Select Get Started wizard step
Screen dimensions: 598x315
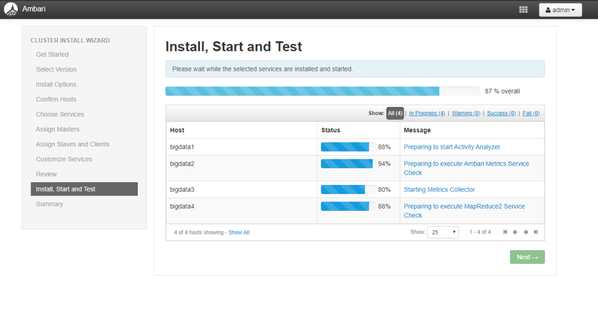click(52, 55)
